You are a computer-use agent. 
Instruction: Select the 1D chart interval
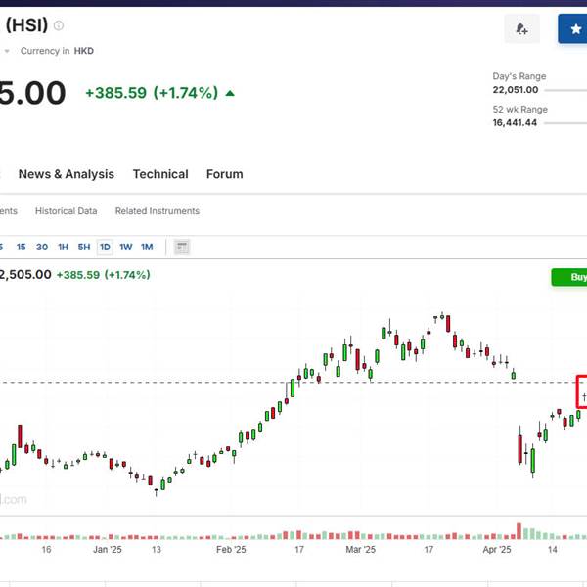click(105, 248)
